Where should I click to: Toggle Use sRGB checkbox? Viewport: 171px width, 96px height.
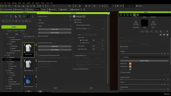click(x=121, y=47)
